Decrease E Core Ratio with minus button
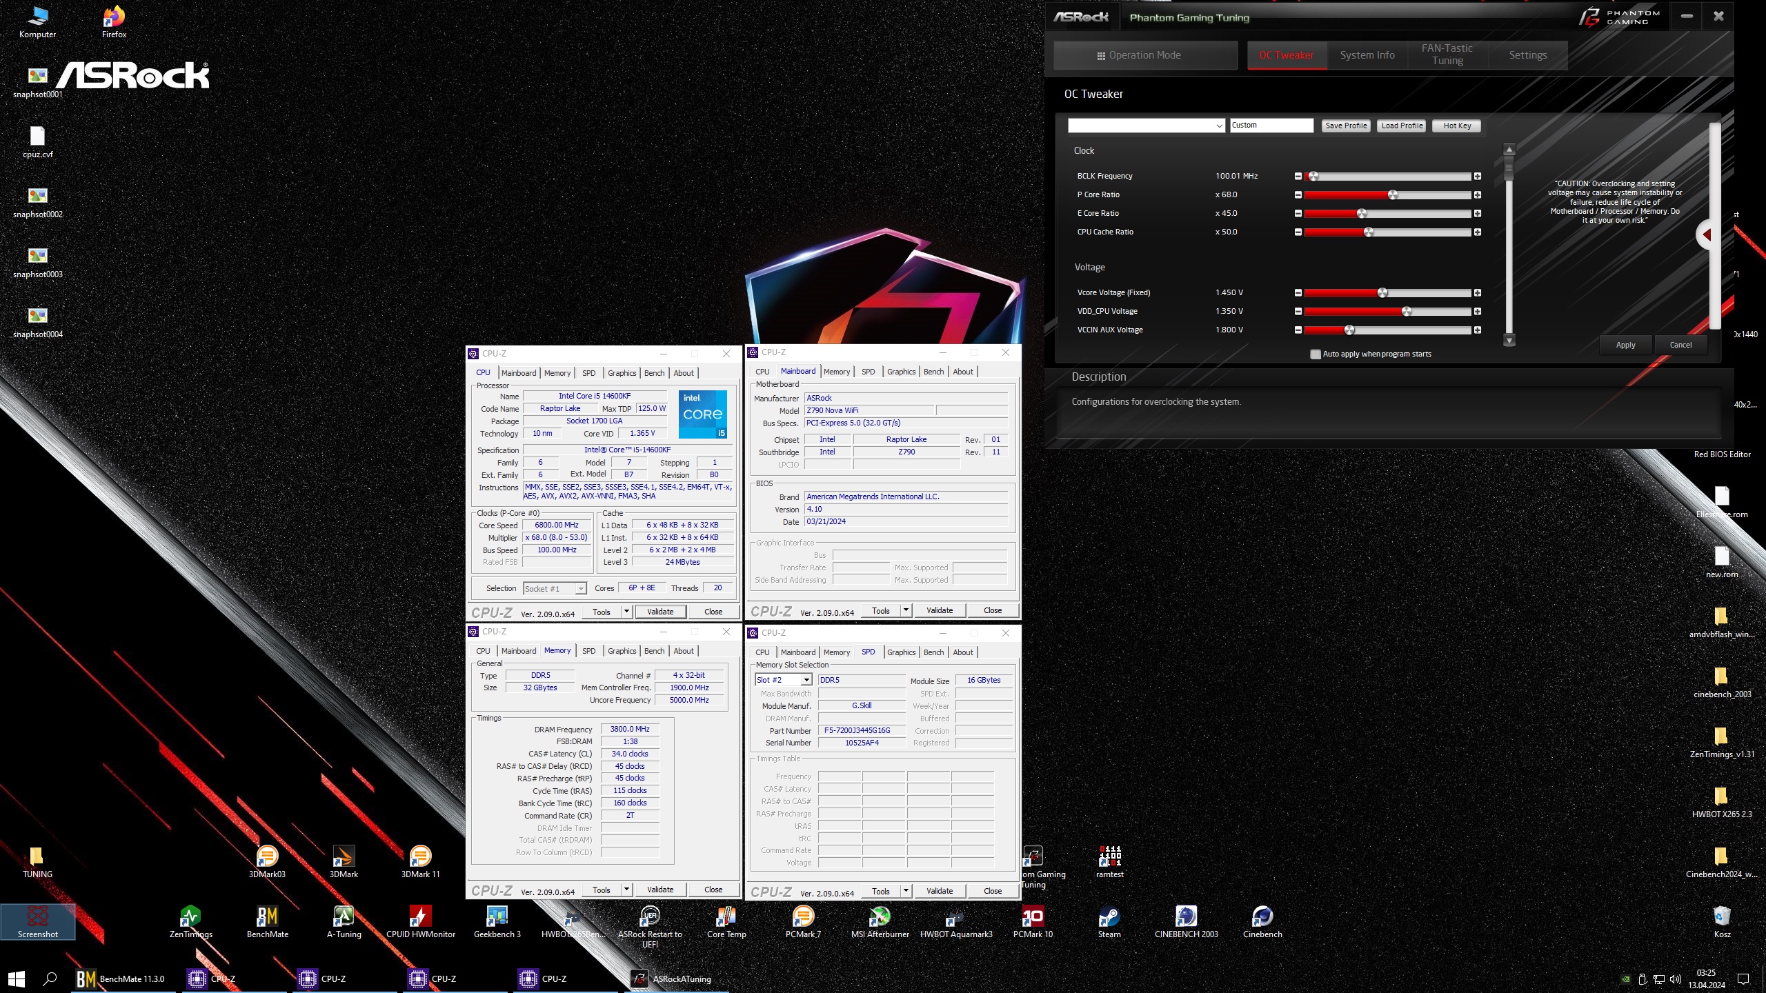The height and width of the screenshot is (993, 1766). 1298,214
